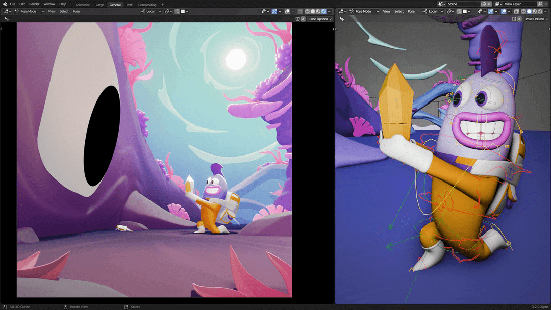The width and height of the screenshot is (551, 310).
Task: Toggle X-ray in right viewport
Action: pyautogui.click(x=516, y=11)
